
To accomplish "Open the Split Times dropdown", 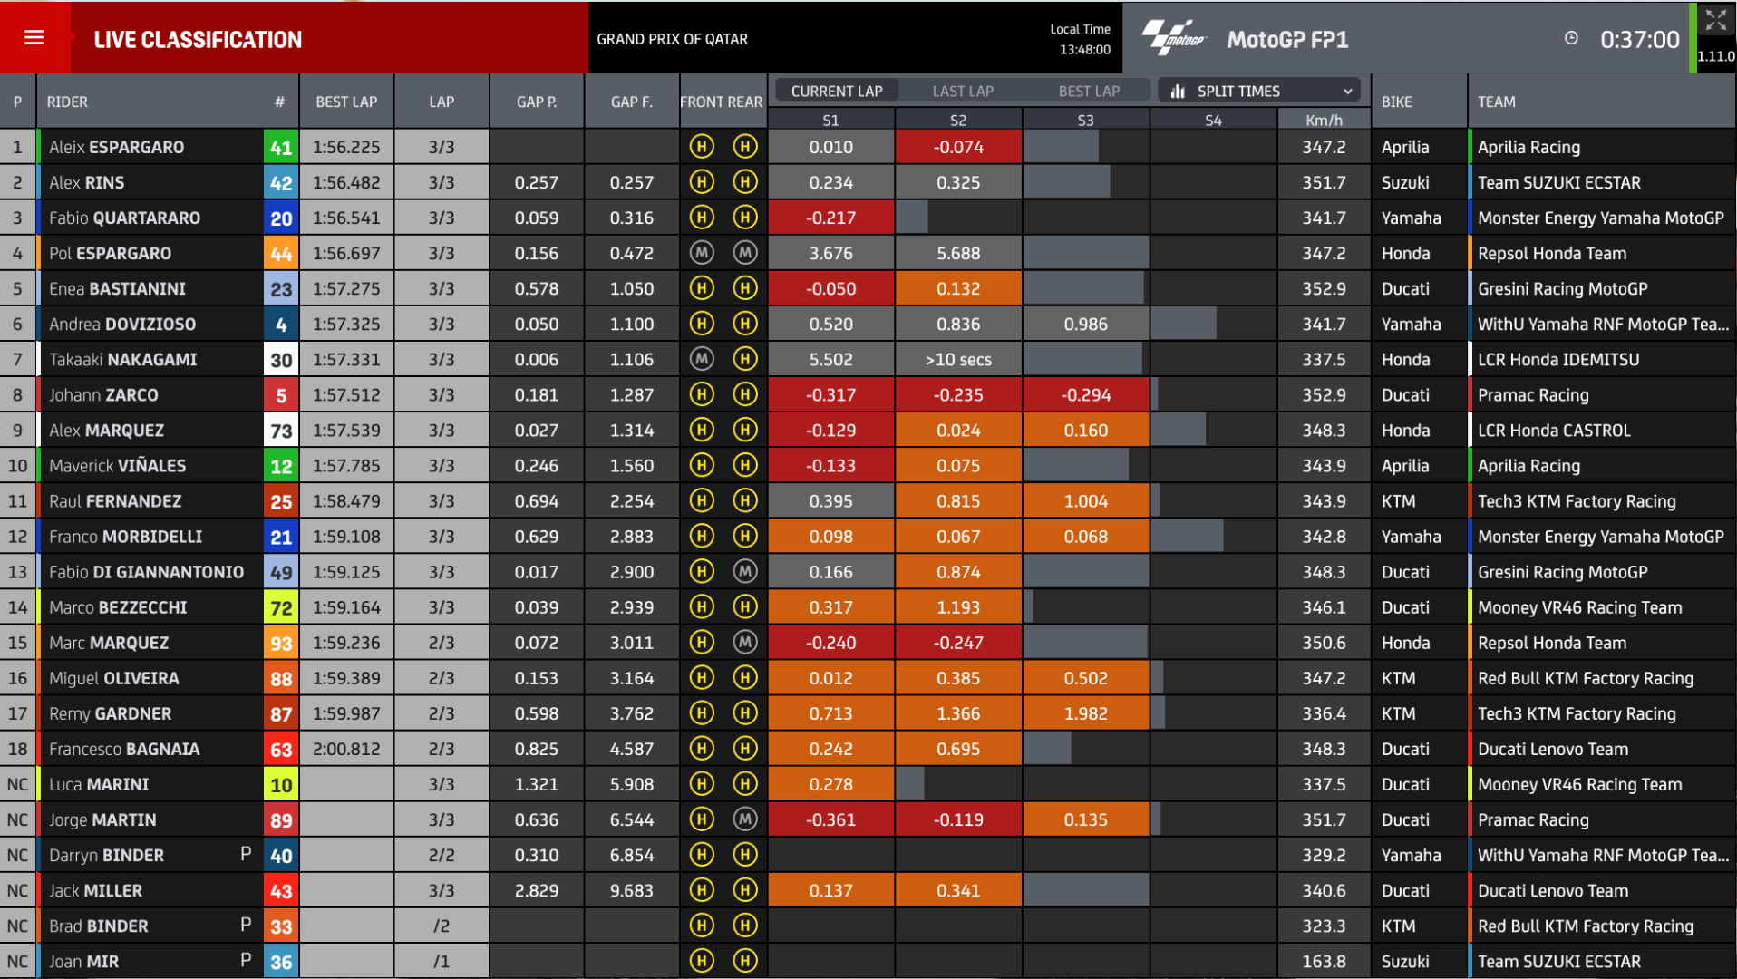I will tap(1259, 91).
